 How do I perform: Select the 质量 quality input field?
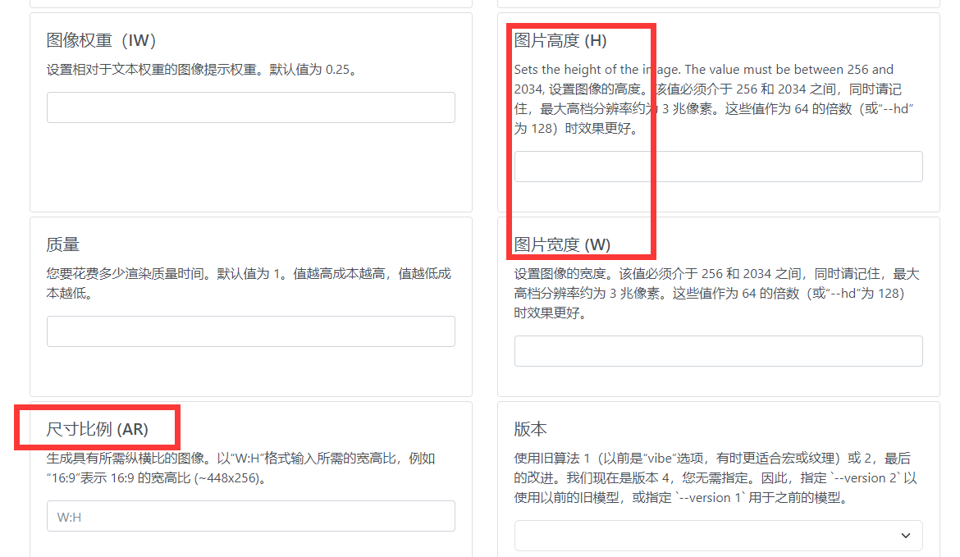(250, 331)
